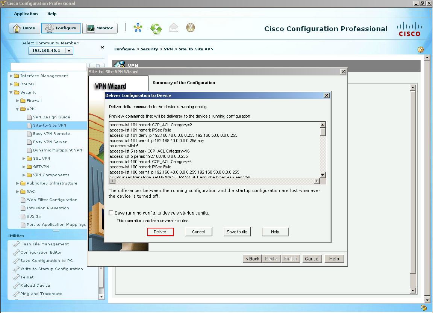
Task: Close the Deliver Configuration to Device dialog
Action: [x=327, y=95]
